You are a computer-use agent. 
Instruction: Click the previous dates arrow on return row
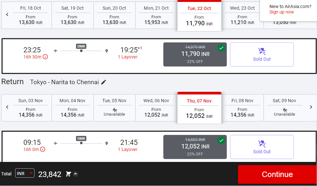(7, 107)
